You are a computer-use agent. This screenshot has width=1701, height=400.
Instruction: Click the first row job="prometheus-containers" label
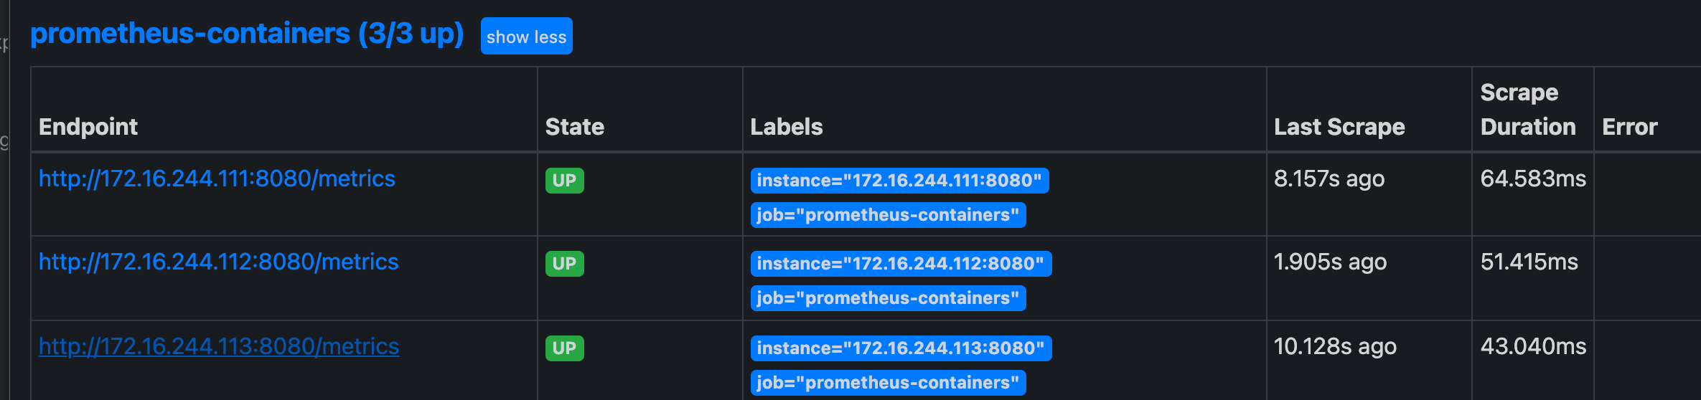click(x=888, y=215)
